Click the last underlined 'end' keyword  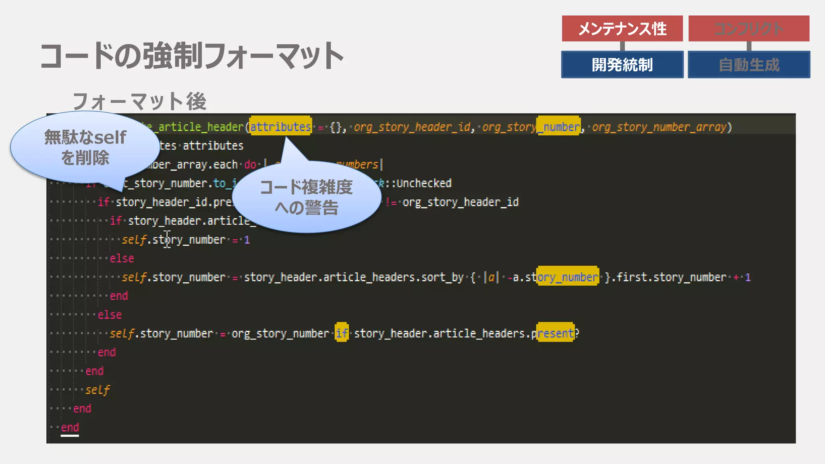[70, 427]
